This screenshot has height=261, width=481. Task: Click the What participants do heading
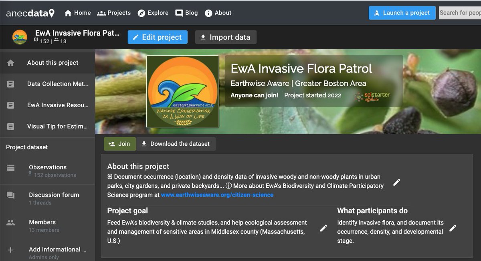click(372, 211)
